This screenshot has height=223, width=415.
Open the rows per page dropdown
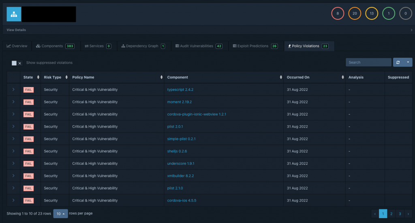(x=60, y=213)
